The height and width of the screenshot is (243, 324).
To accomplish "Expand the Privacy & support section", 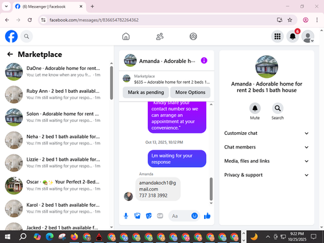I will pos(266,175).
